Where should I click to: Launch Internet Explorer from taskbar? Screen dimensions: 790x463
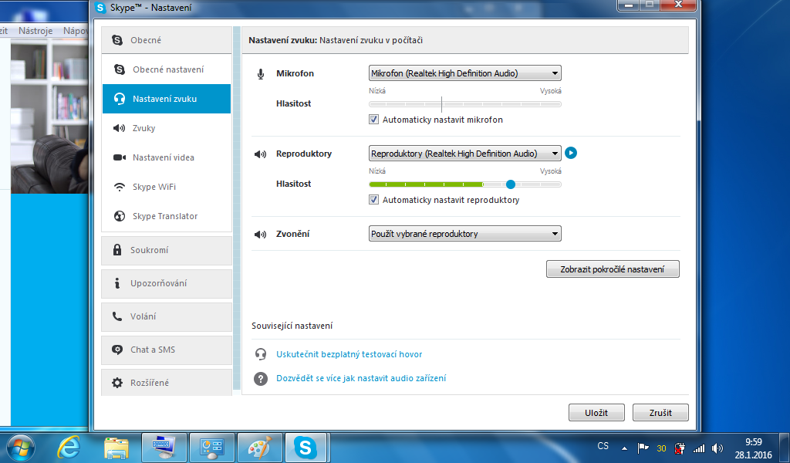69,447
